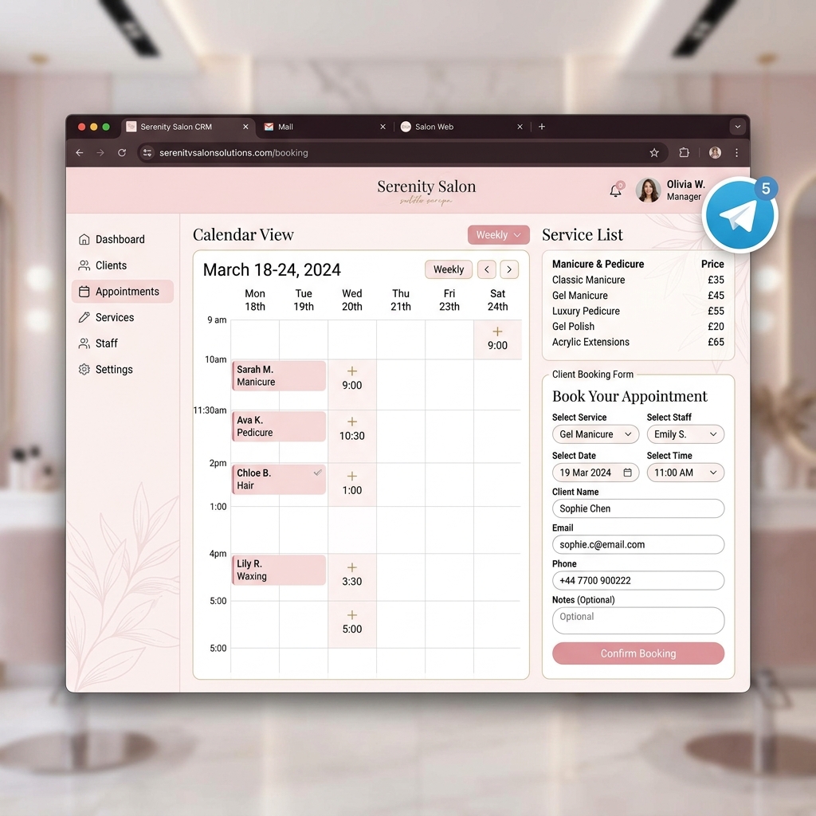Go forward in browser history

(x=100, y=152)
